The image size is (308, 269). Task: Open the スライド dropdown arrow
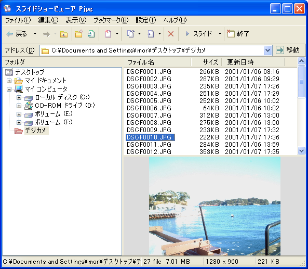click(220, 34)
